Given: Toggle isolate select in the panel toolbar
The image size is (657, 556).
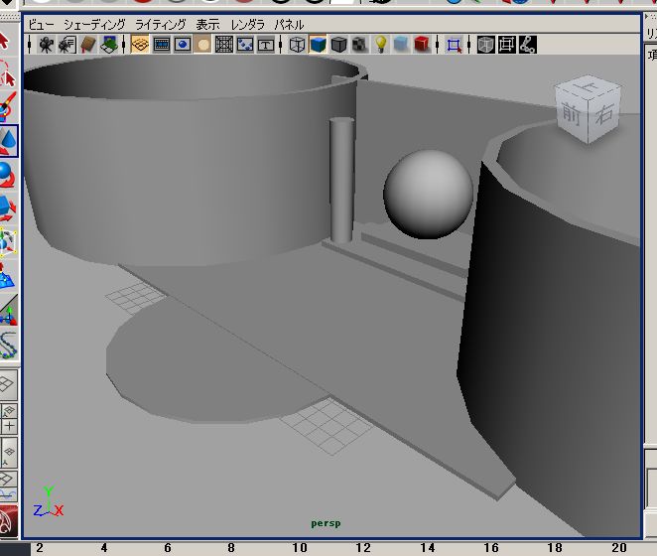Looking at the screenshot, I should 454,45.
